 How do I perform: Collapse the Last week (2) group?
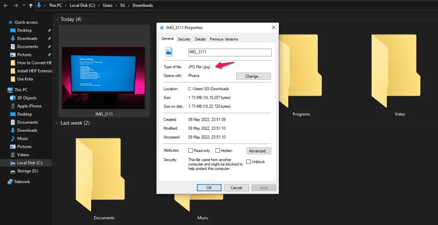(x=57, y=123)
